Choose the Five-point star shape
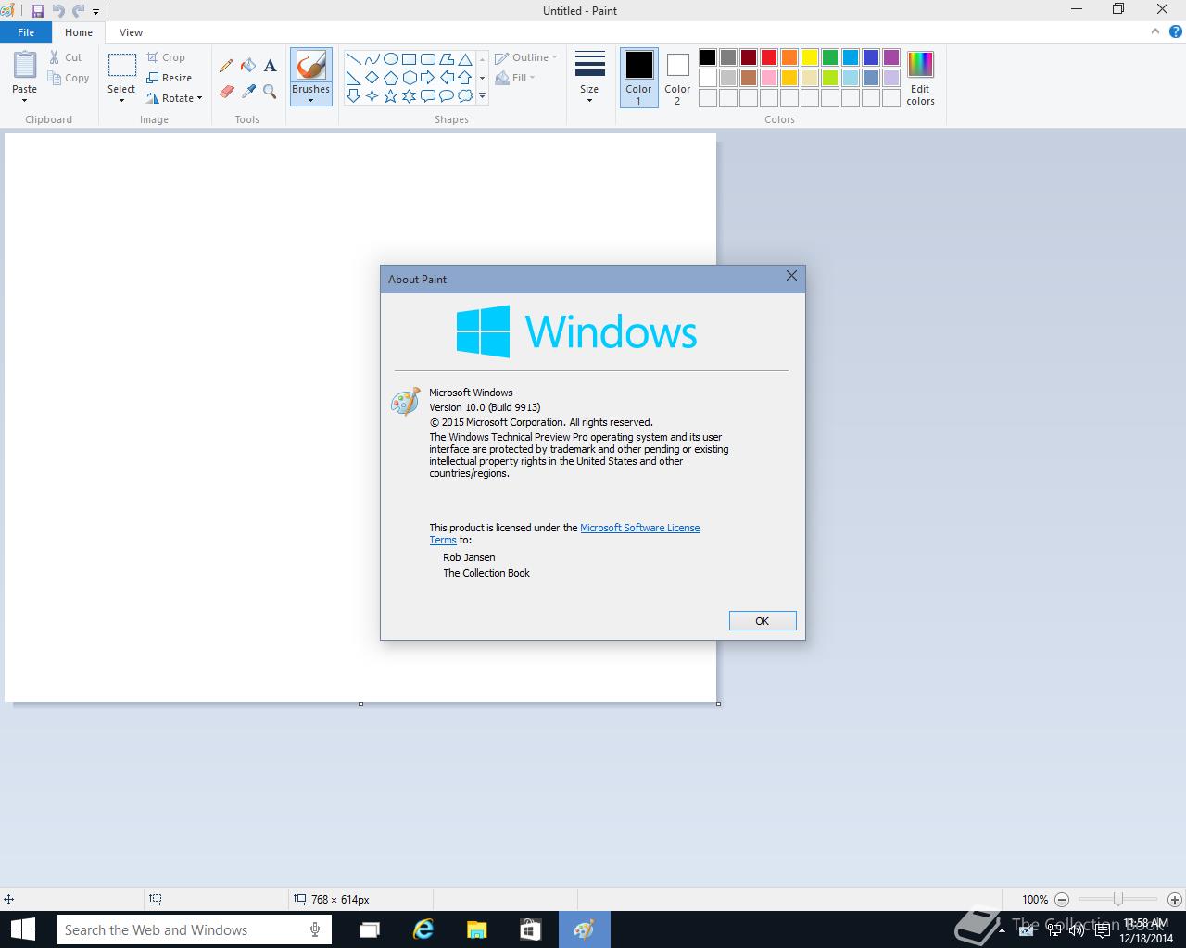 click(x=390, y=96)
